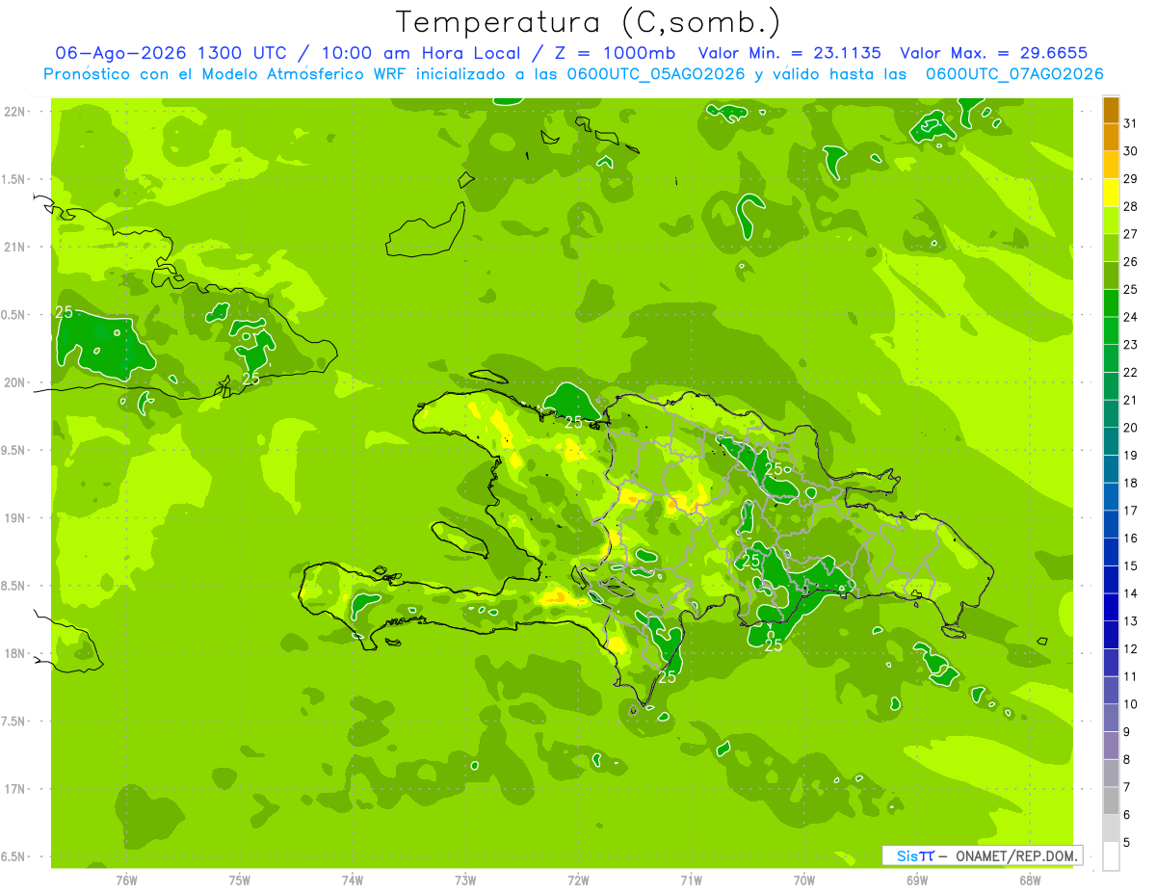
Task: Click the "25" contour label on Haiti's north coast
Action: [573, 423]
